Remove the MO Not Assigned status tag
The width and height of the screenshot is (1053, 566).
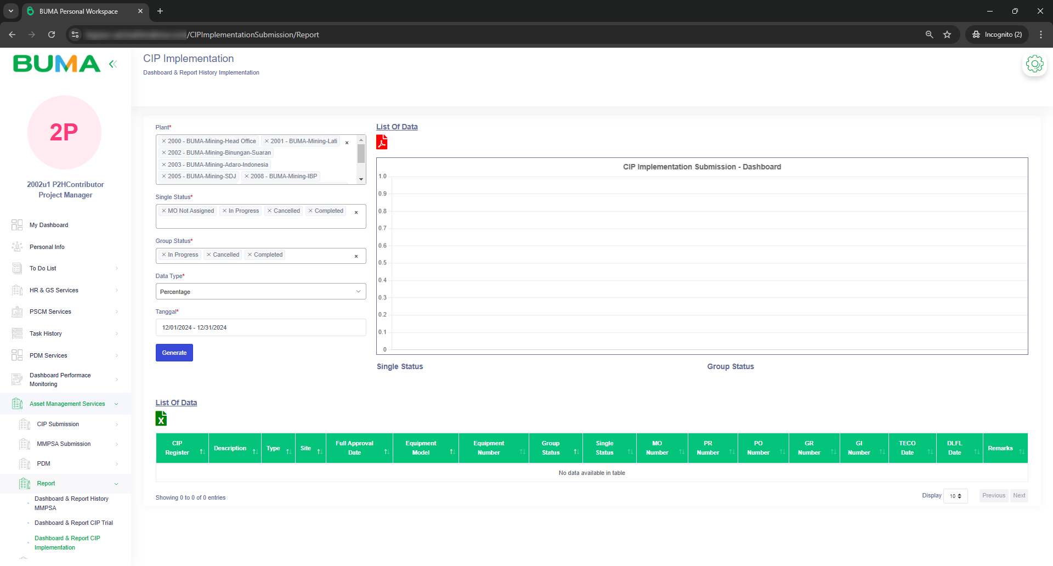click(164, 211)
